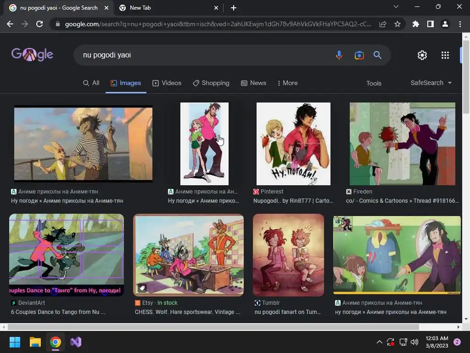
Task: Switch to the Shopping tab
Action: tap(211, 83)
